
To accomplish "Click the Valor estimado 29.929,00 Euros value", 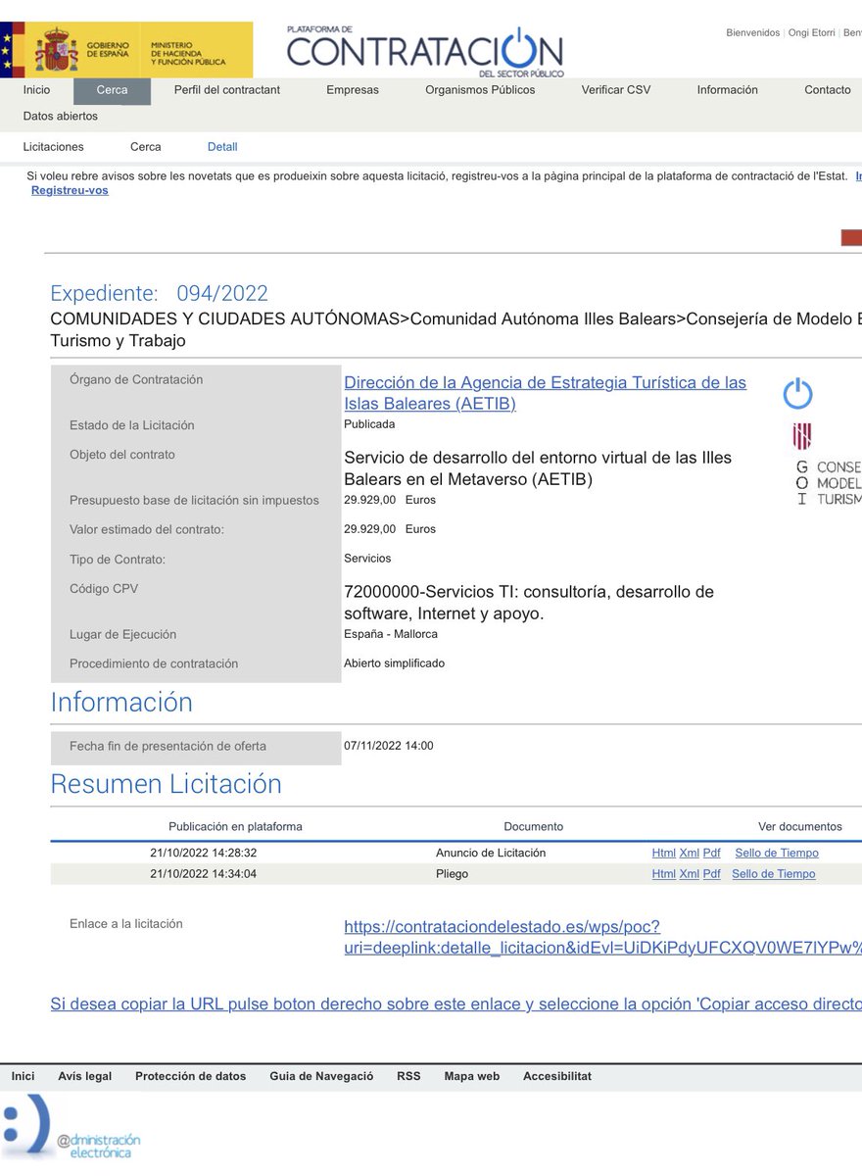I will click(390, 529).
